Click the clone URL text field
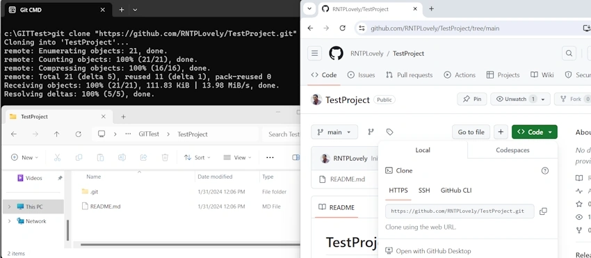This screenshot has width=591, height=258. pyautogui.click(x=460, y=211)
